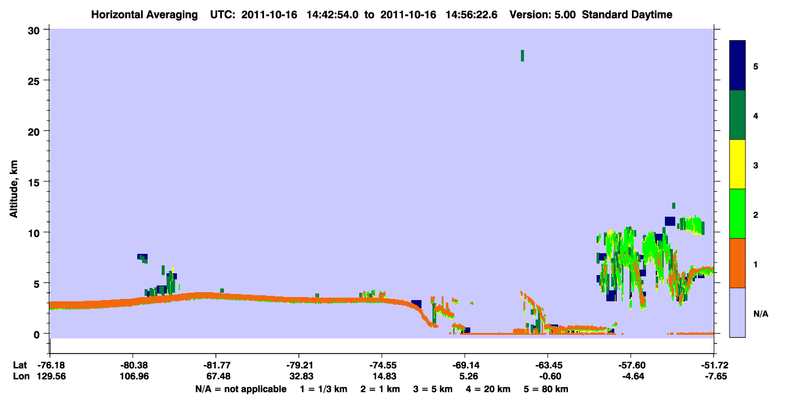Click the 20 tick label on altitude axis
The image size is (793, 406).
tap(35, 131)
